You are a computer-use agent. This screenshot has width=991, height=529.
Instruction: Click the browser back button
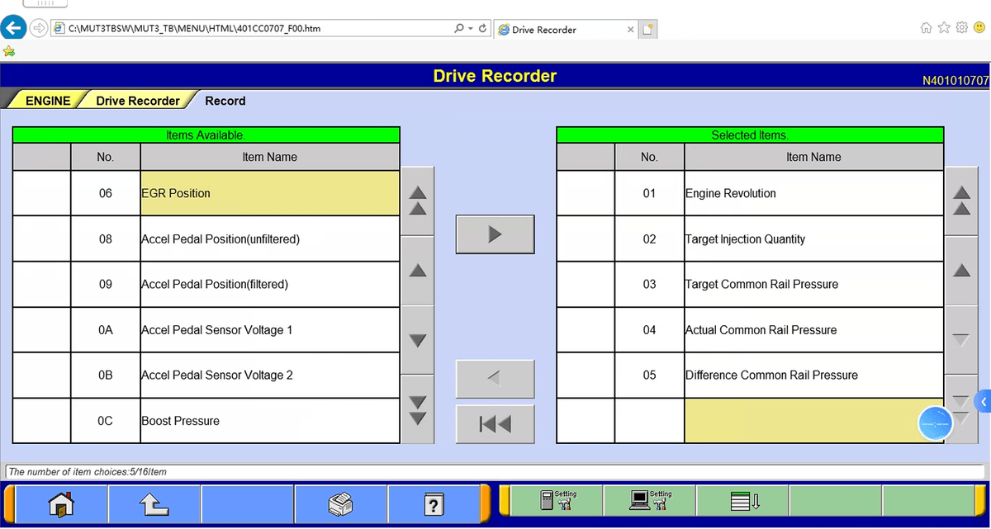tap(13, 28)
